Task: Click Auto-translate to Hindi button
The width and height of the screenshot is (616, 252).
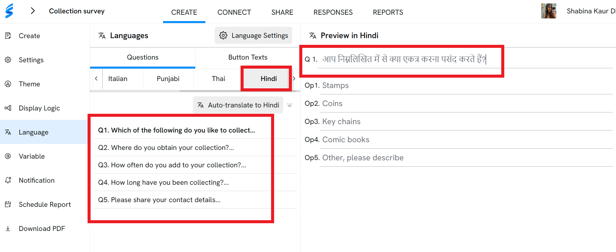Action: (238, 105)
